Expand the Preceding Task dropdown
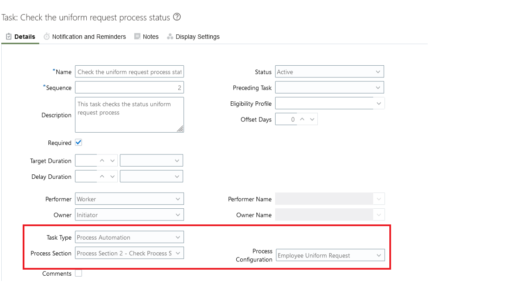Screen dimensions: 521x284 (x=378, y=88)
